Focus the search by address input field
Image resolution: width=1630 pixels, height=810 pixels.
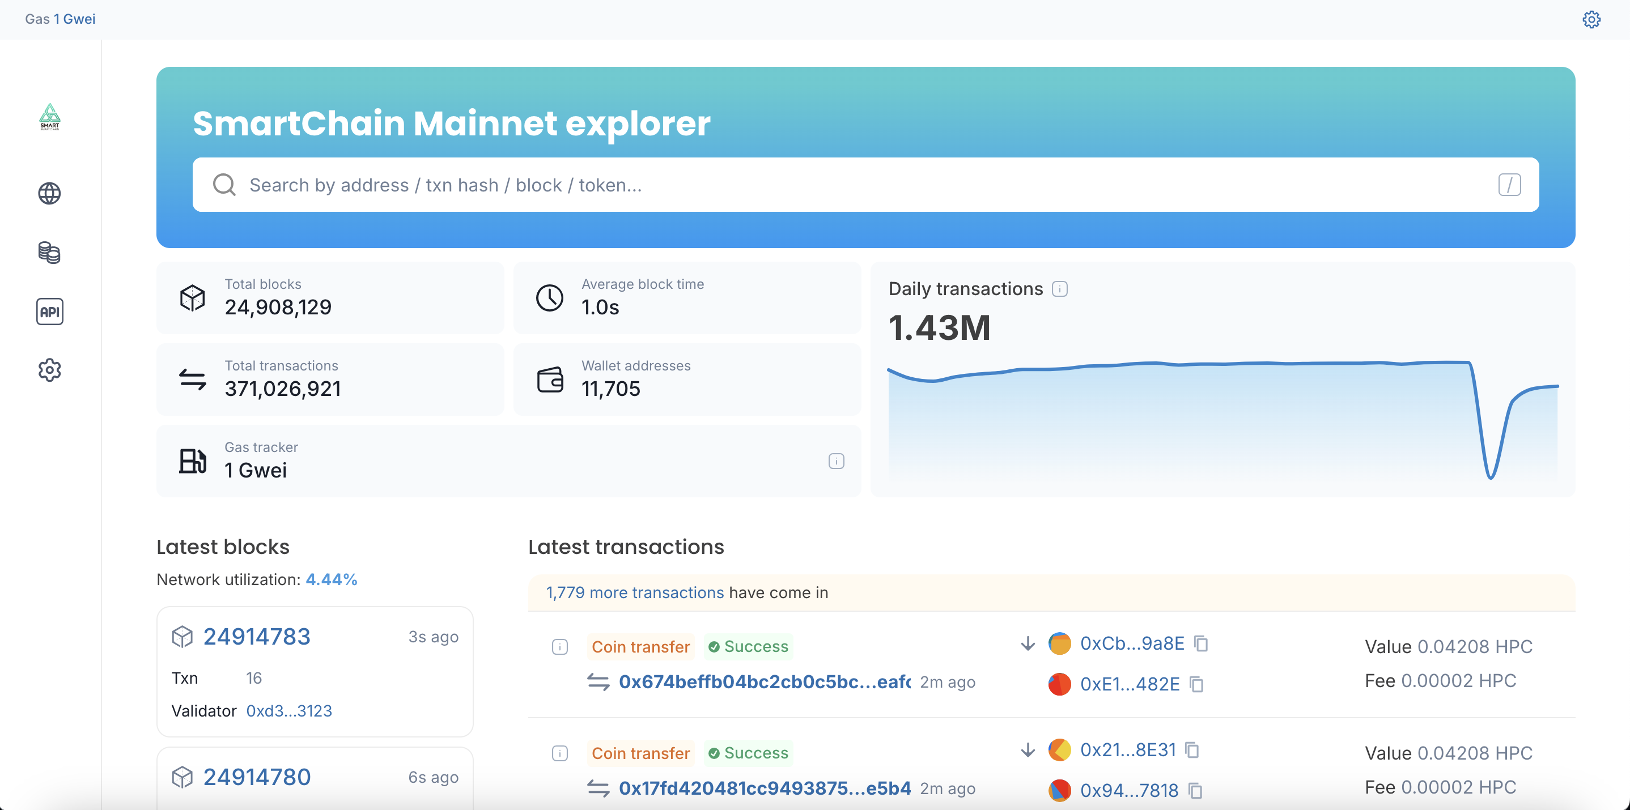click(x=864, y=185)
